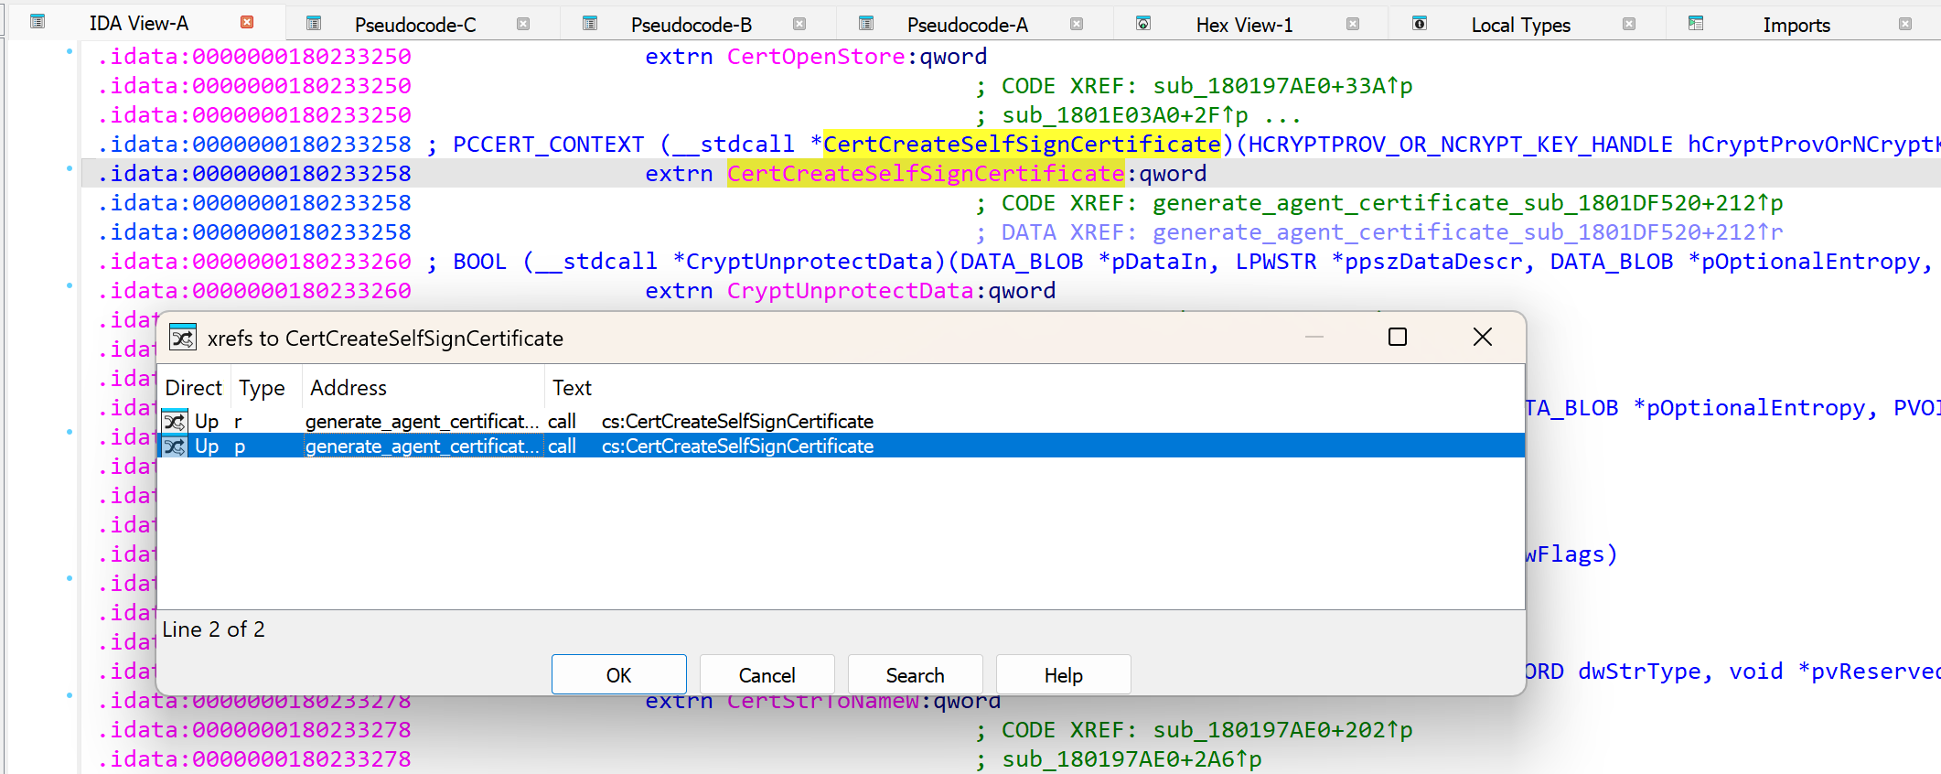This screenshot has width=1941, height=774.
Task: Click the Imports tab icon
Action: 1696,24
